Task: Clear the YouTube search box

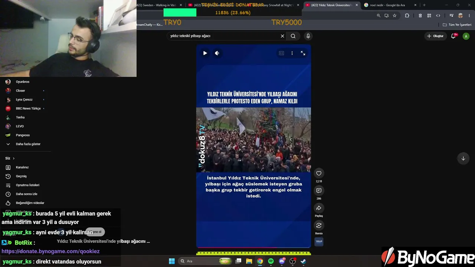Action: point(282,36)
